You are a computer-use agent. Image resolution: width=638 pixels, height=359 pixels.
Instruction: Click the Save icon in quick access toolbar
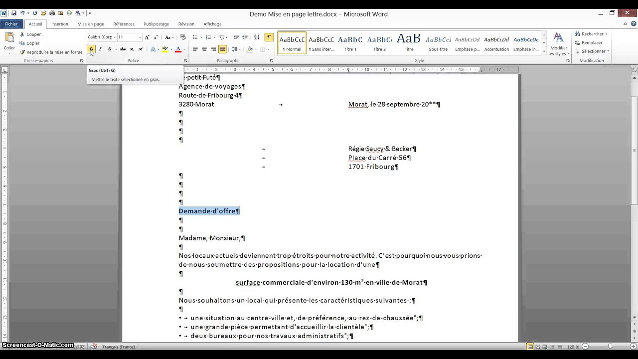click(x=13, y=13)
